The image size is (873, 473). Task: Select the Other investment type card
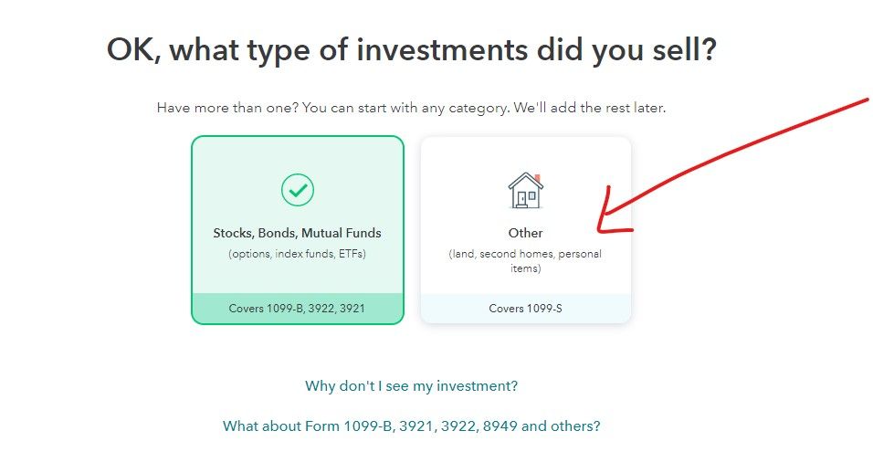click(x=526, y=230)
